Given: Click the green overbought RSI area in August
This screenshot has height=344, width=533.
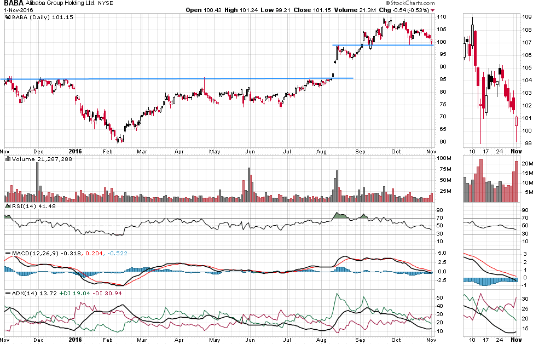Looking at the screenshot, I should point(340,215).
